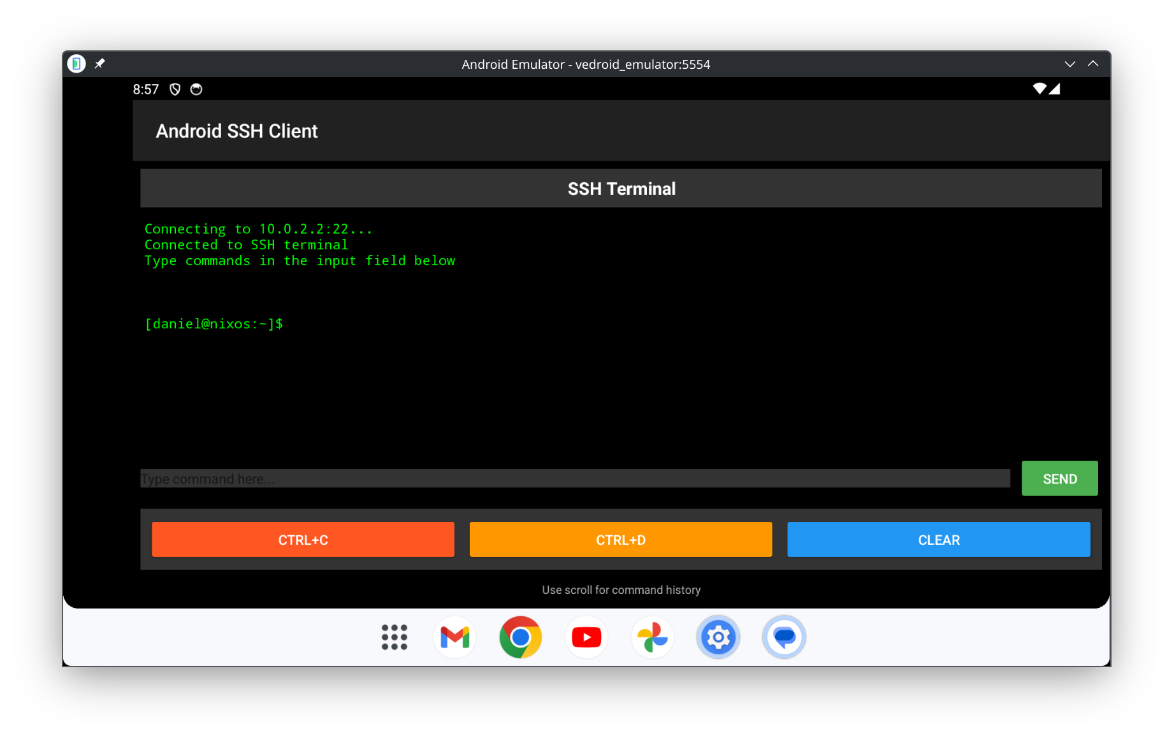Open Chrome browser from the dock
1174x741 pixels.
(x=521, y=637)
